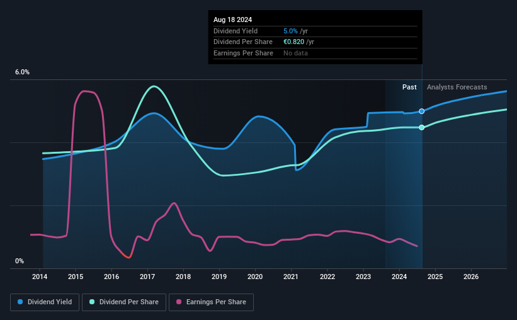The image size is (517, 320).
Task: Click the Aug 18 2024 tooltip date
Action: pos(233,20)
